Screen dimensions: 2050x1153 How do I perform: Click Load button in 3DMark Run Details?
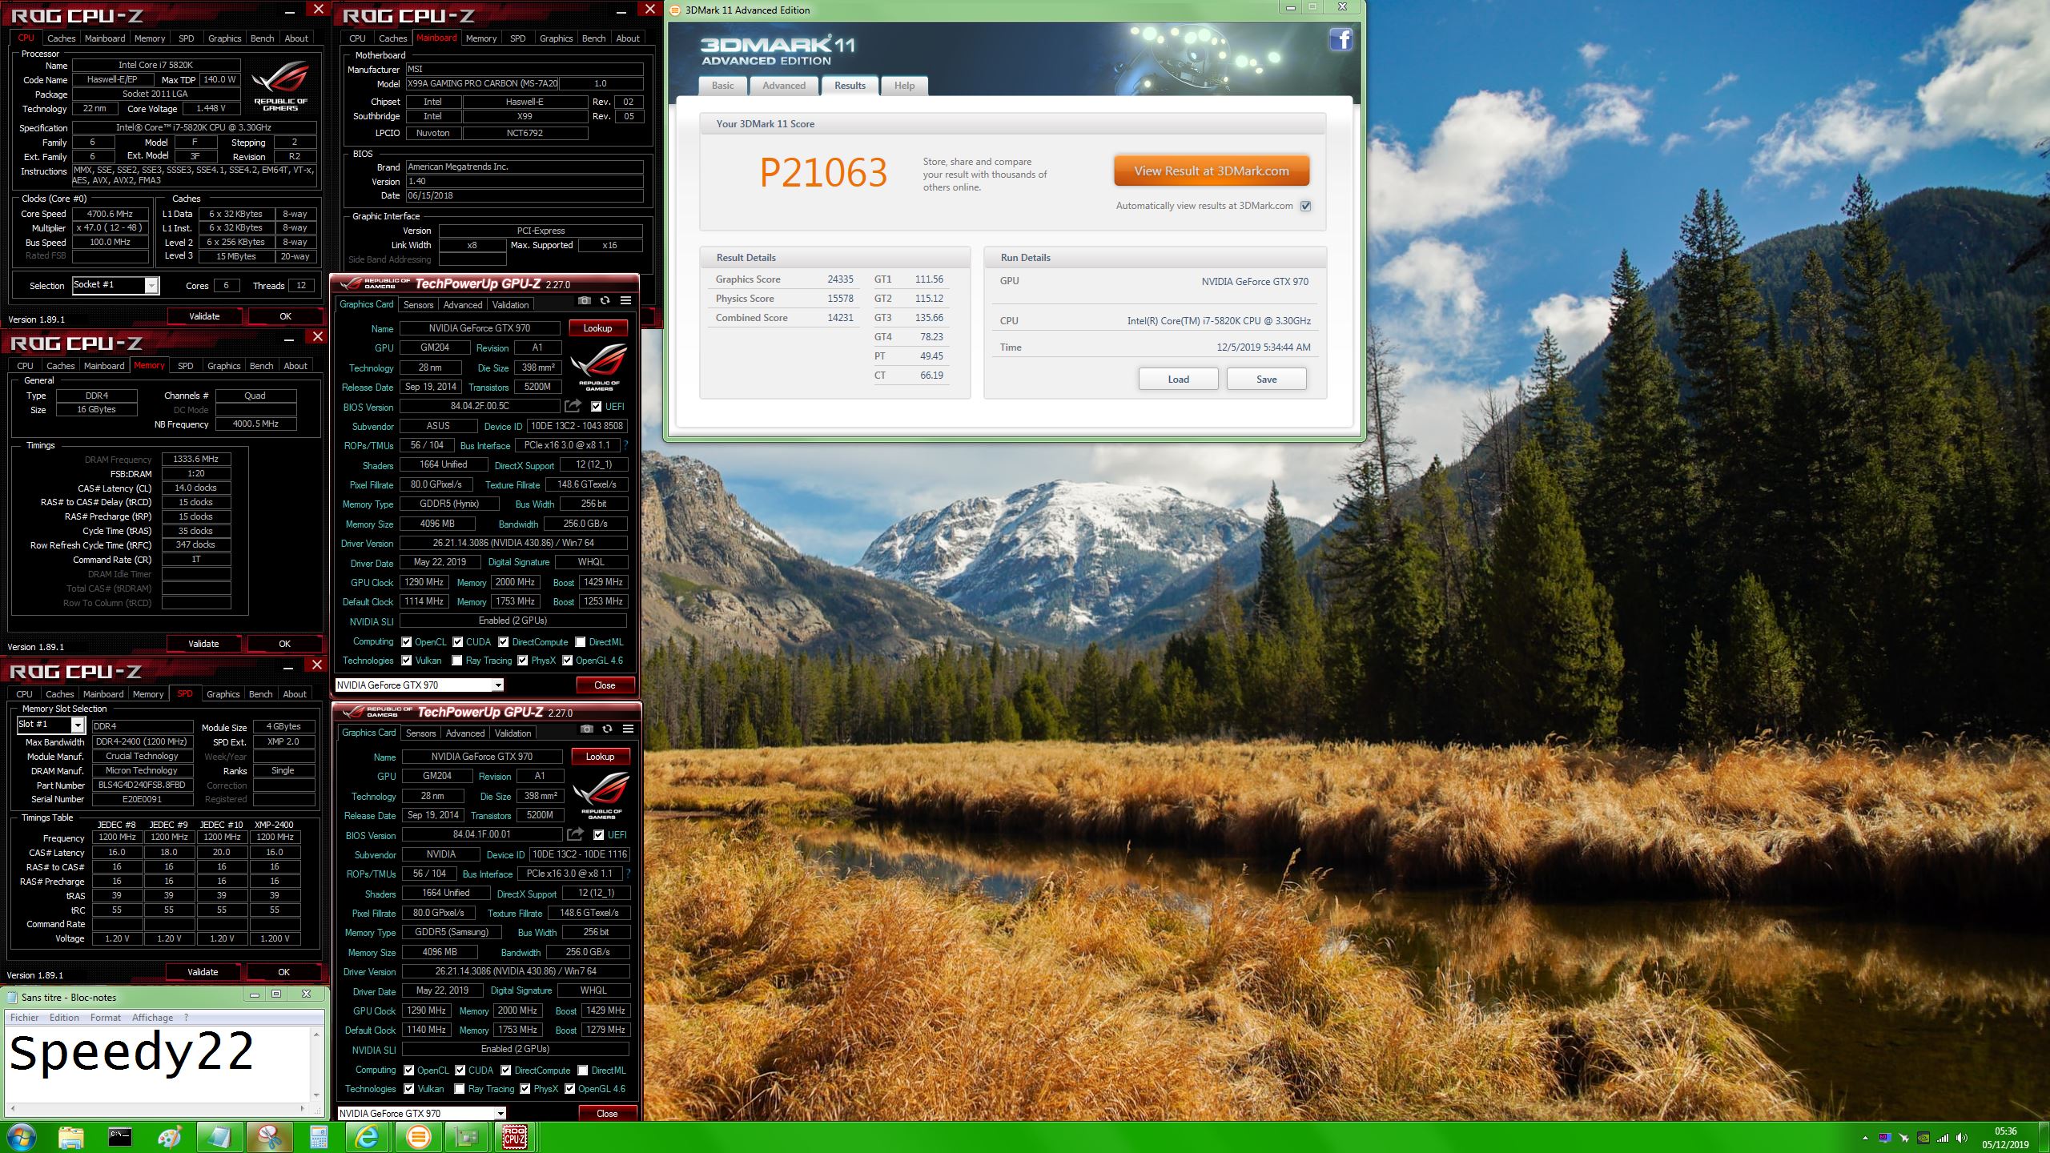1178,379
